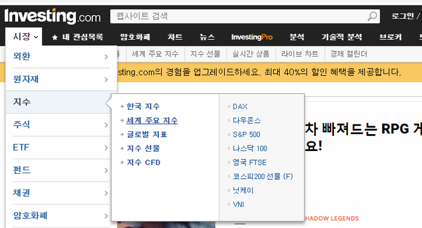
Task: Click the search magnifier icon
Action: click(x=373, y=16)
